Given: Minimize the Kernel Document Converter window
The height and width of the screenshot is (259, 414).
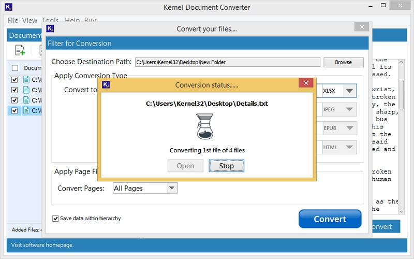Looking at the screenshot, I should [371, 6].
